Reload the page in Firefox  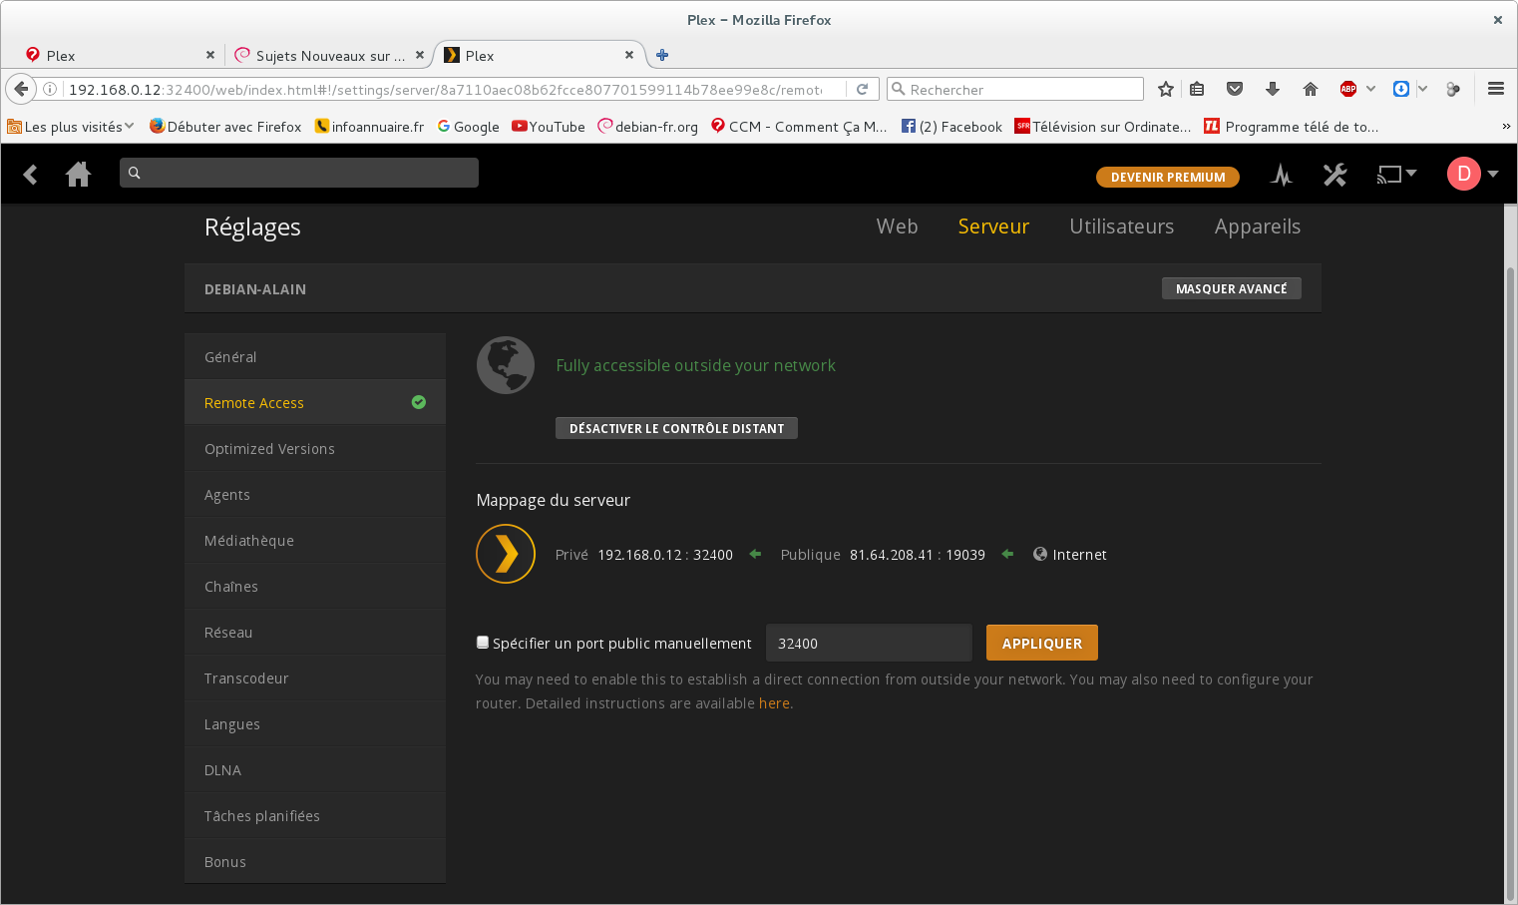863,89
